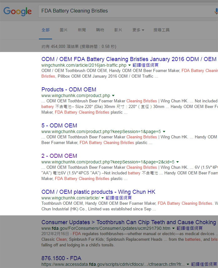Click the URL wingchunhk.com/article/2016jan-traffic.php
The height and width of the screenshot is (268, 218).
84,65
